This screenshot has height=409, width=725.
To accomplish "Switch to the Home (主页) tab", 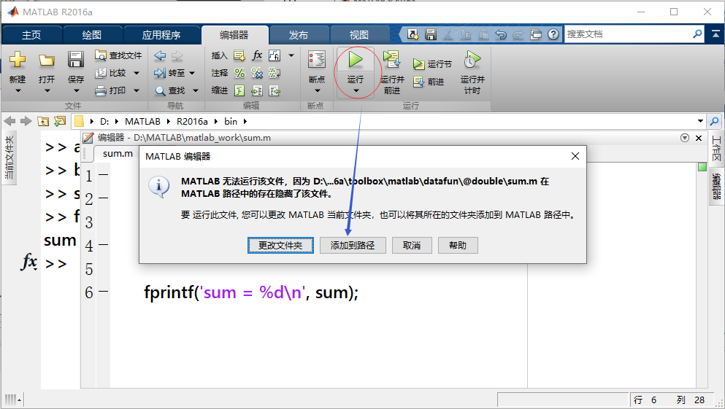I will [x=31, y=35].
